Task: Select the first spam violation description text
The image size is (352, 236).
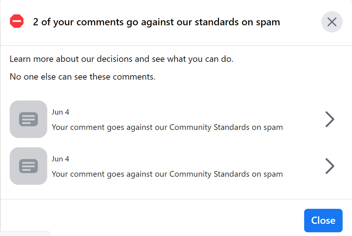Action: point(167,127)
